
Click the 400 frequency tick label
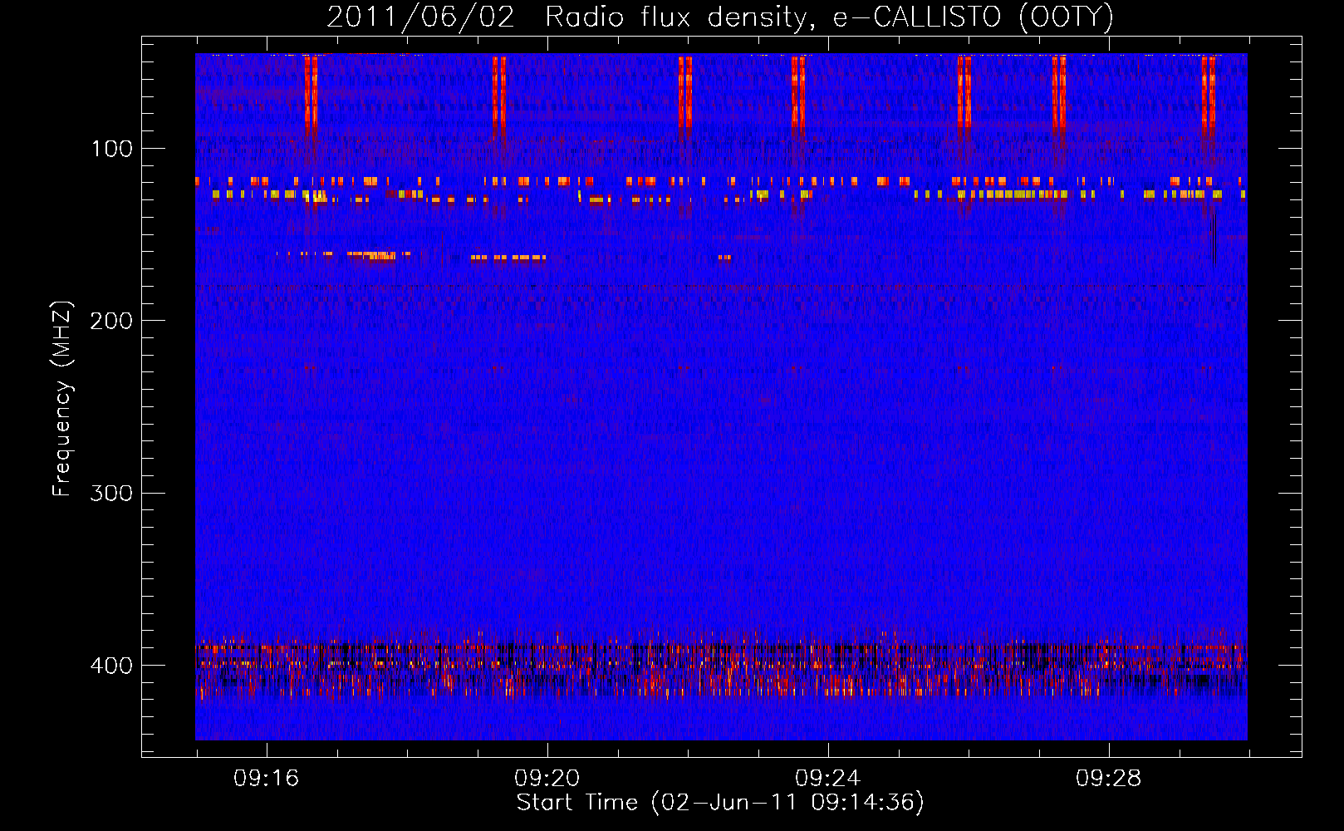[111, 666]
